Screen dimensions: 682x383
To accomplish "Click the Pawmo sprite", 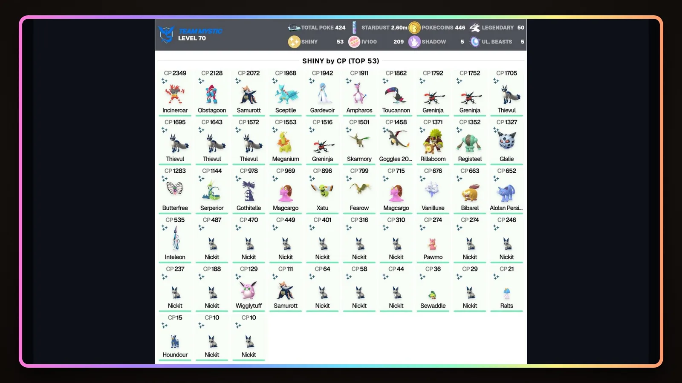I will click(433, 244).
